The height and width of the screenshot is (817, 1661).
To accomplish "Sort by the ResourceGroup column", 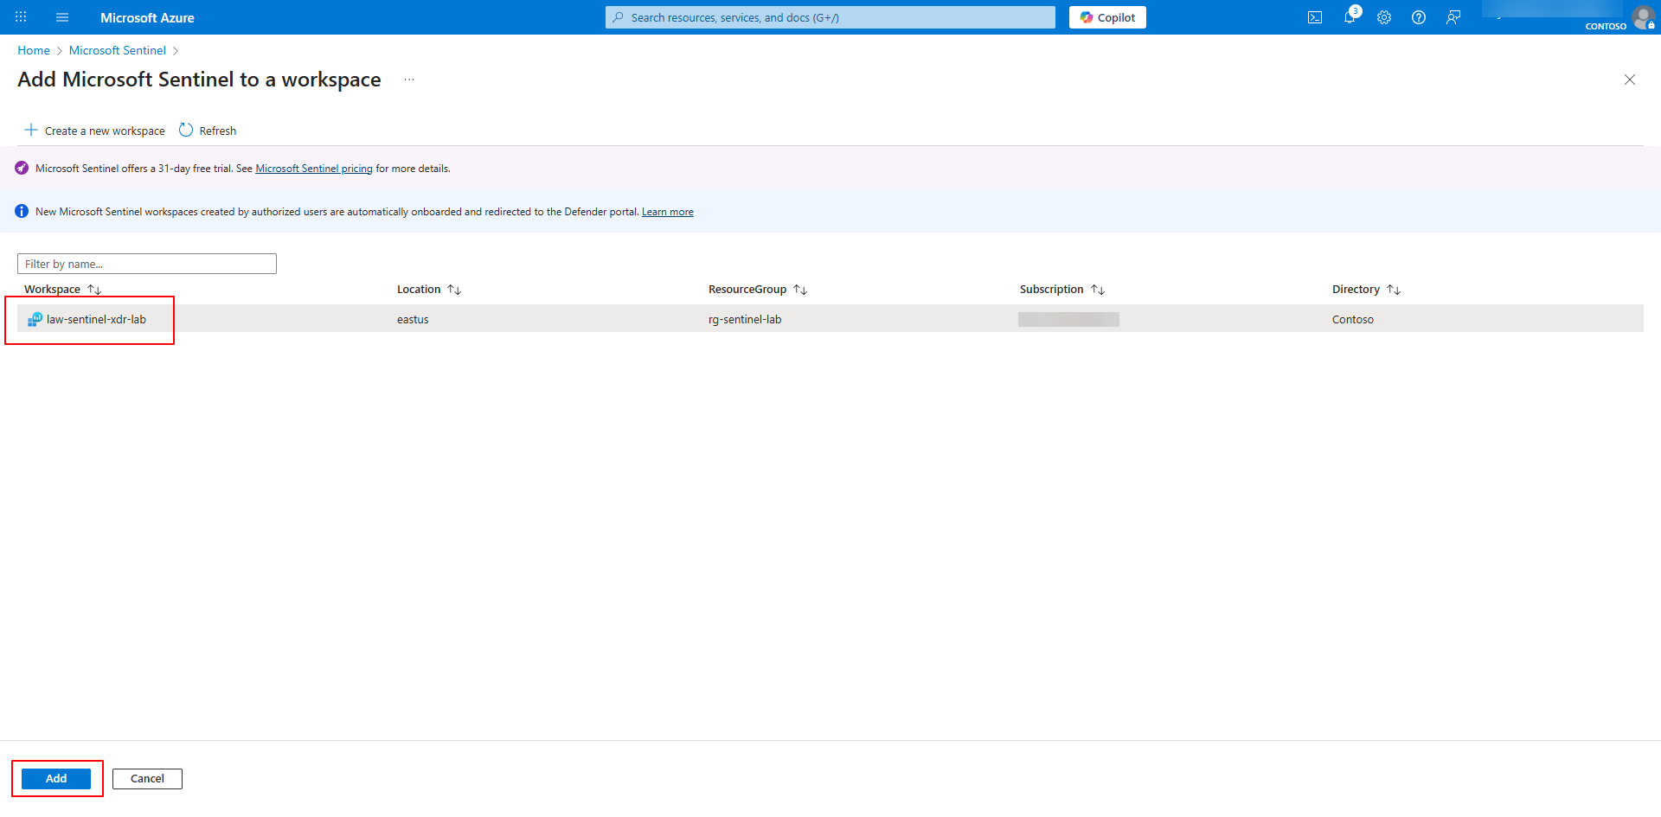I will click(x=758, y=290).
